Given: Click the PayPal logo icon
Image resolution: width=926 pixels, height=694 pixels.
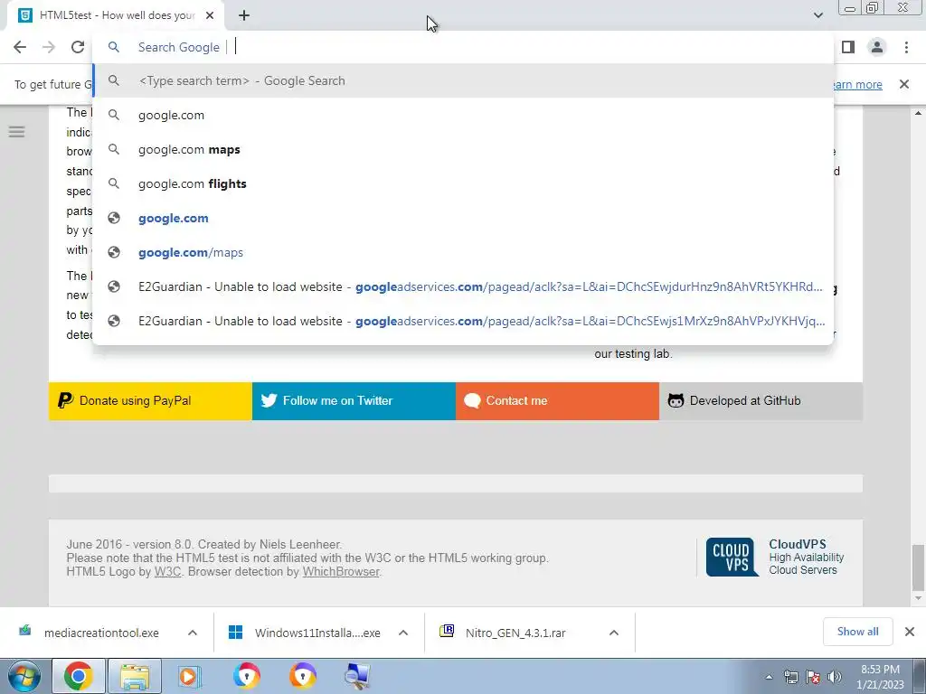Looking at the screenshot, I should pos(65,400).
